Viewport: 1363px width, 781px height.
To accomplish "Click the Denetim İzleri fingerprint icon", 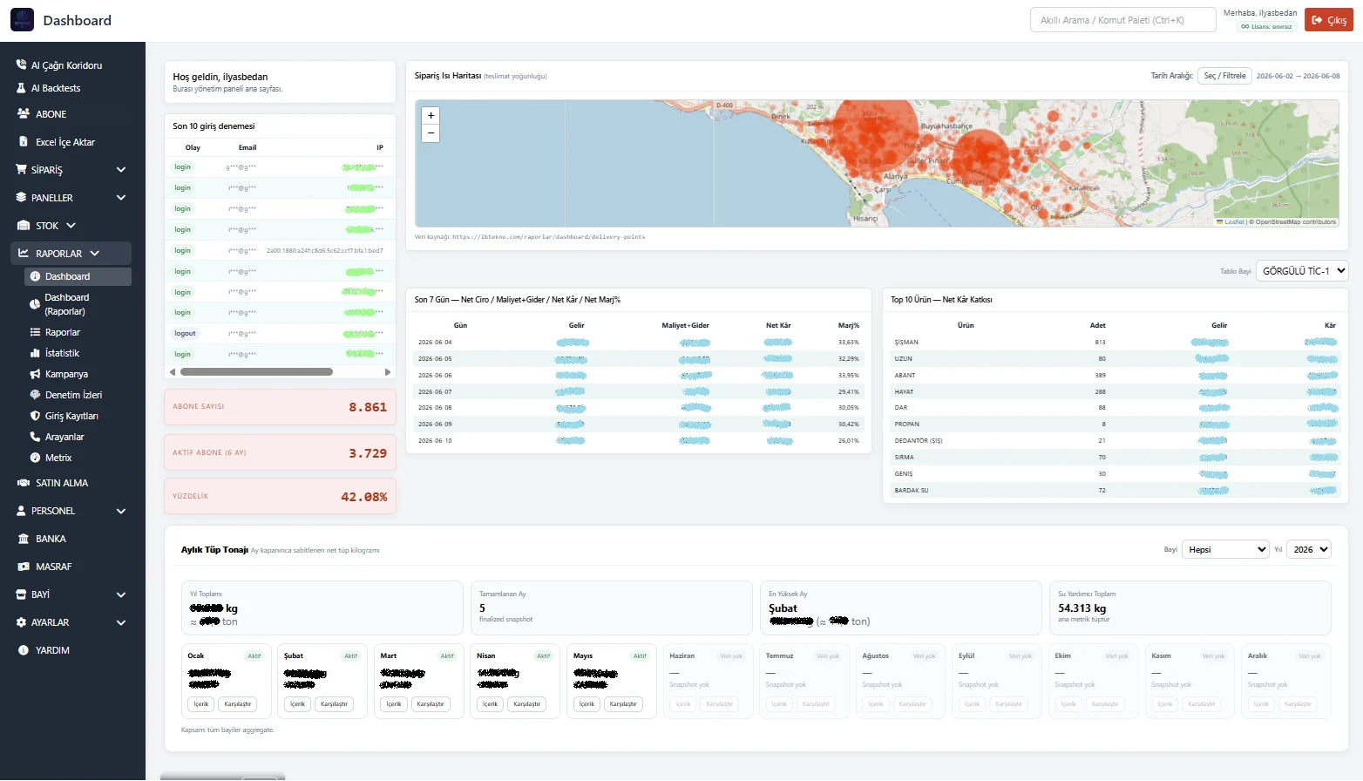I will click(36, 395).
